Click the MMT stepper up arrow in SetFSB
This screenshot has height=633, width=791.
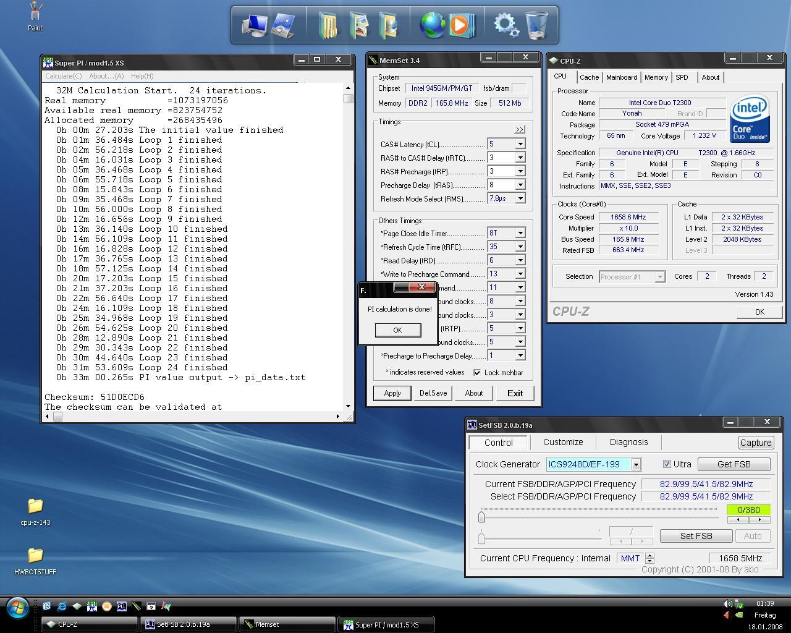[649, 555]
